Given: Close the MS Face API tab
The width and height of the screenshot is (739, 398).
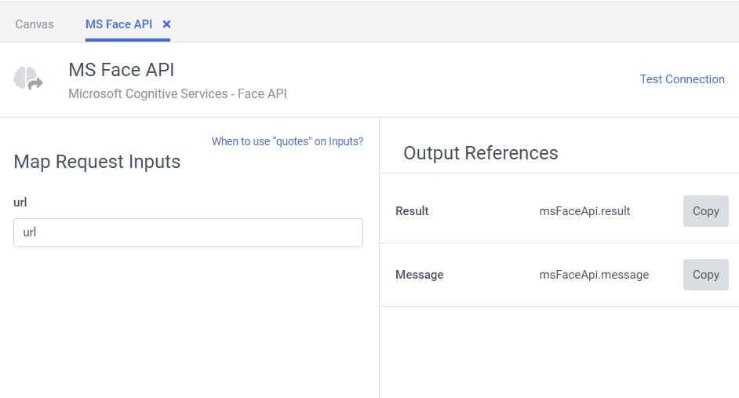Looking at the screenshot, I should point(166,24).
